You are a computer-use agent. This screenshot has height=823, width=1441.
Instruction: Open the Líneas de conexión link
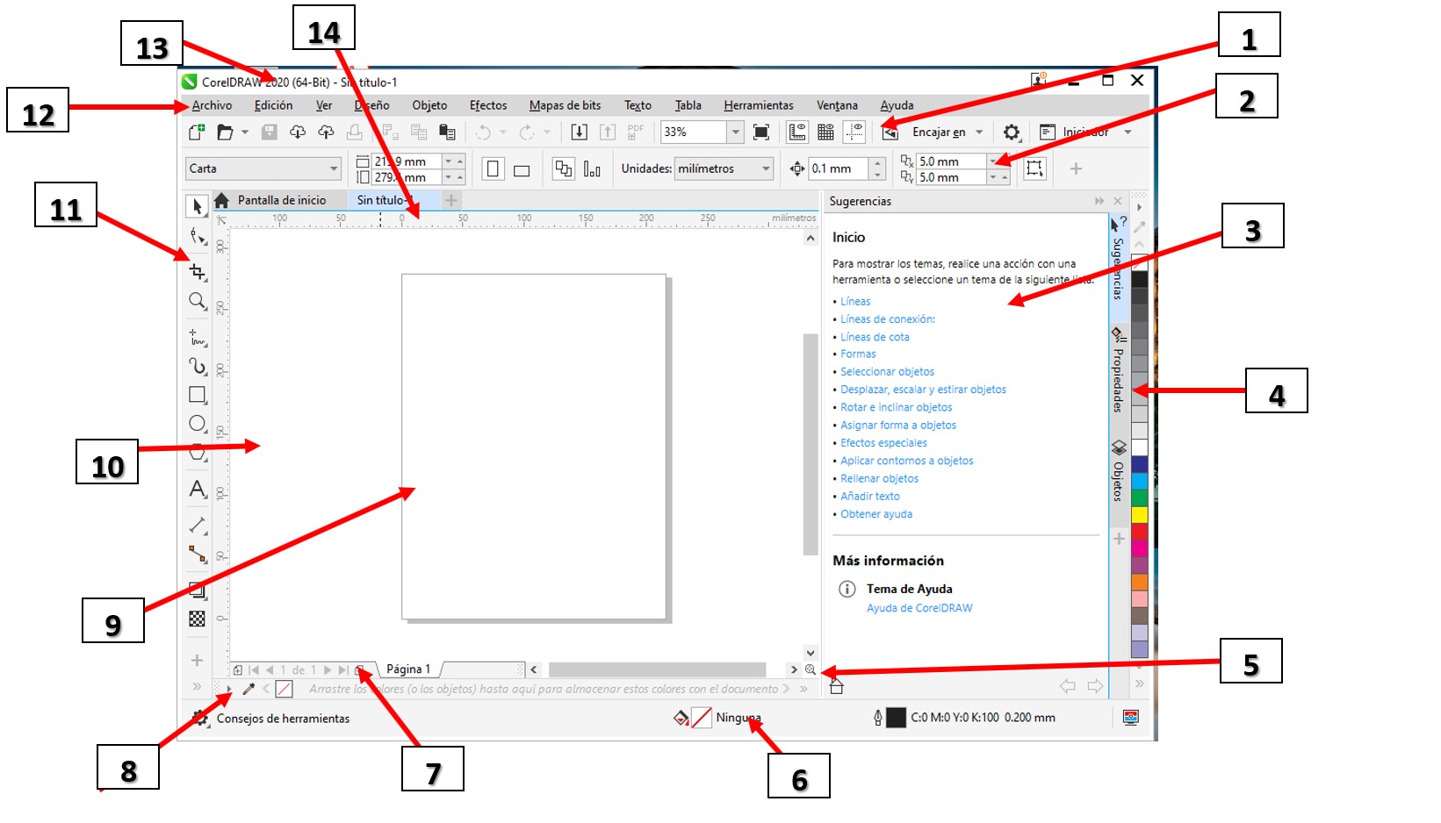[888, 319]
